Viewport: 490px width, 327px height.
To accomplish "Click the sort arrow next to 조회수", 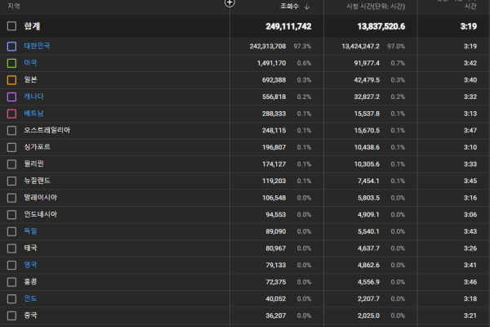I will coord(306,7).
